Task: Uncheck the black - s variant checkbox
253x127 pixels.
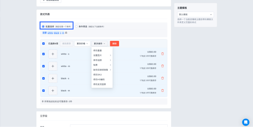Action: [43, 78]
